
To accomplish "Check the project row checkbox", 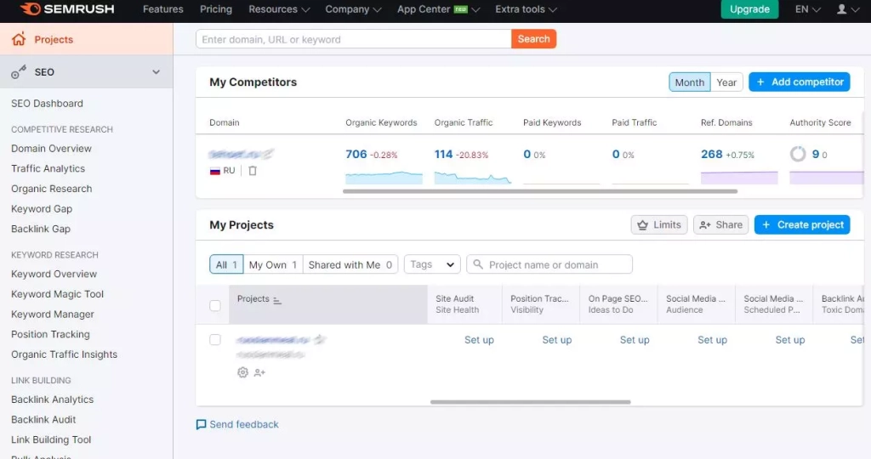I will point(215,340).
